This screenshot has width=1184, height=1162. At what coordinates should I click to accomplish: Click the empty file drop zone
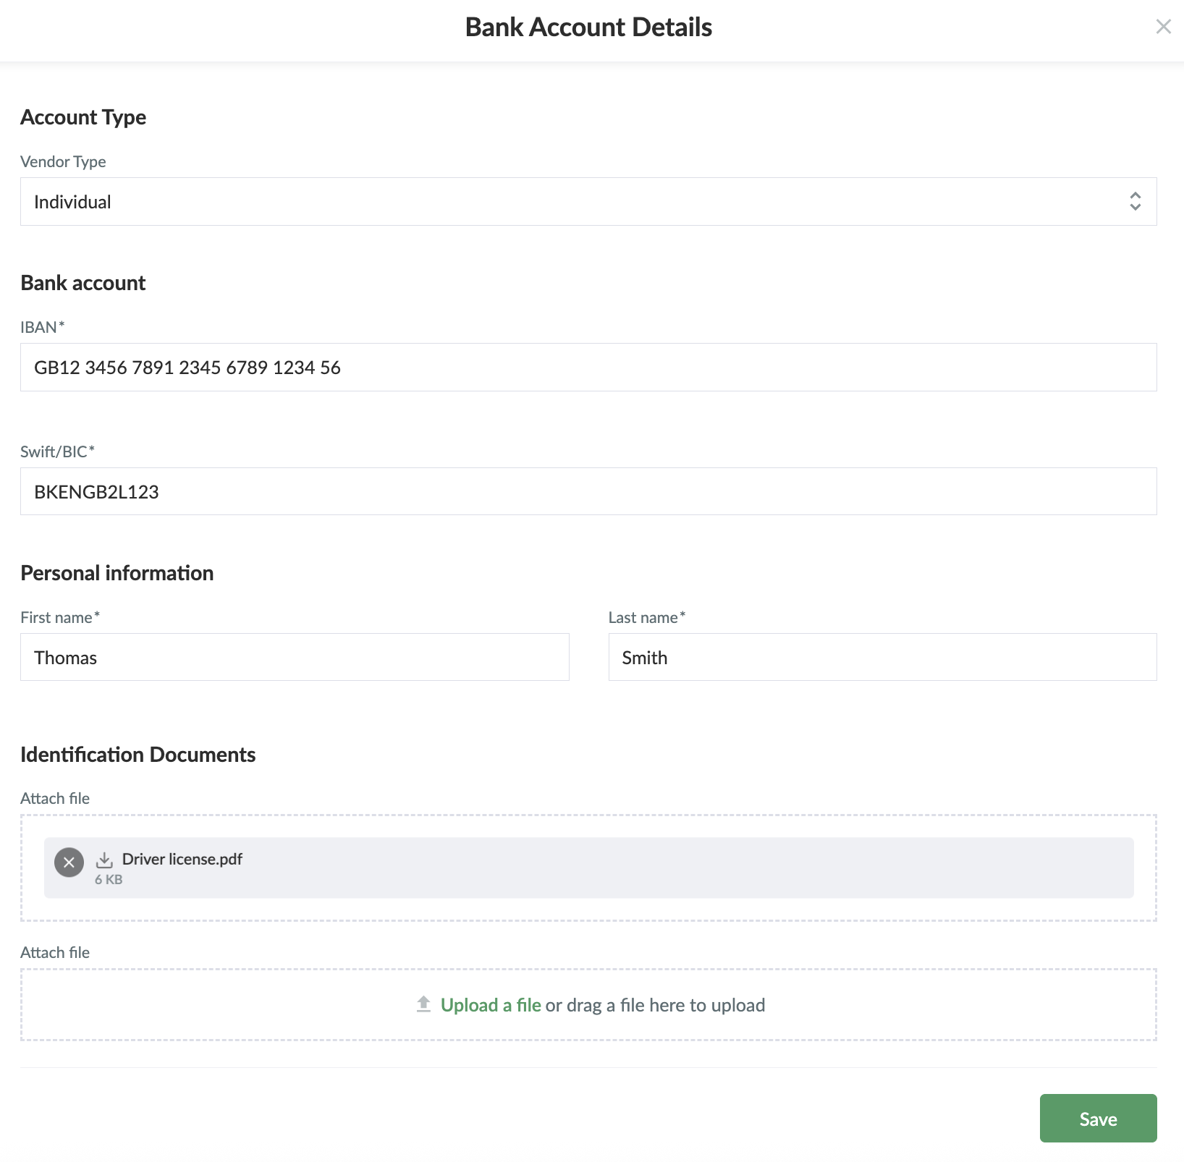(x=941, y=1005)
